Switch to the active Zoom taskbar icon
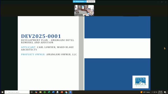Viewport: 168px width, 94px height. 70,92
